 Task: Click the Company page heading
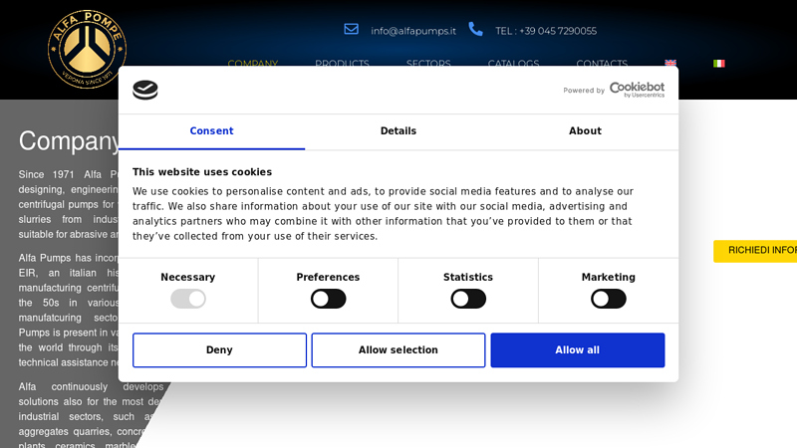click(x=69, y=141)
